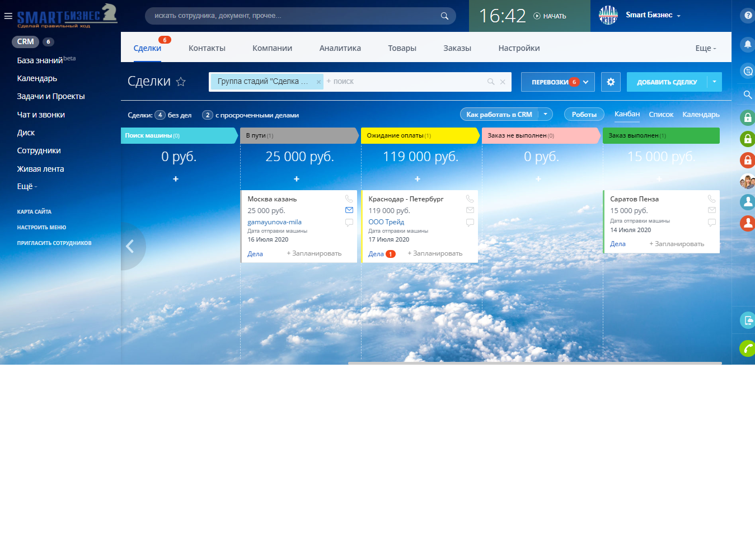Viewport: 755px width, 542px height.
Task: Open the Настройки tab
Action: tap(519, 48)
